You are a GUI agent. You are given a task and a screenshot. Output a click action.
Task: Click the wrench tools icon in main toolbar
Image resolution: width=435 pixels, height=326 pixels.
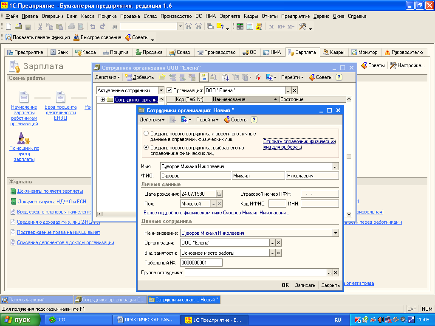(x=302, y=27)
